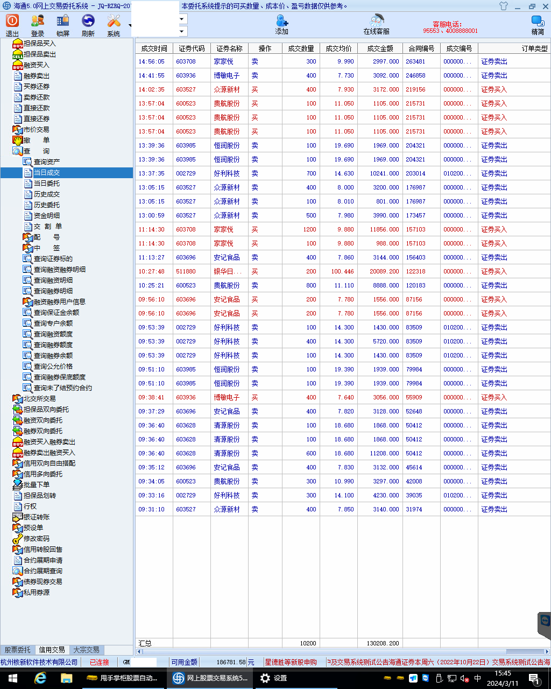Select the 14:56:05 家家悦 trade row
This screenshot has height=689, width=551.
343,61
